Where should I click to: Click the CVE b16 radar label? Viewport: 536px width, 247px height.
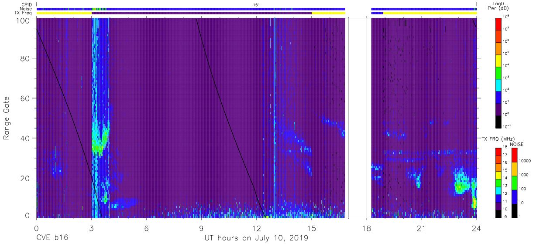pyautogui.click(x=52, y=238)
